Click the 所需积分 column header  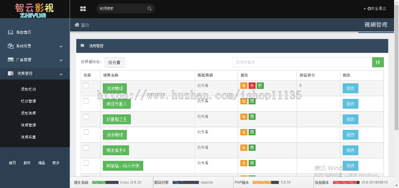[x=307, y=75]
